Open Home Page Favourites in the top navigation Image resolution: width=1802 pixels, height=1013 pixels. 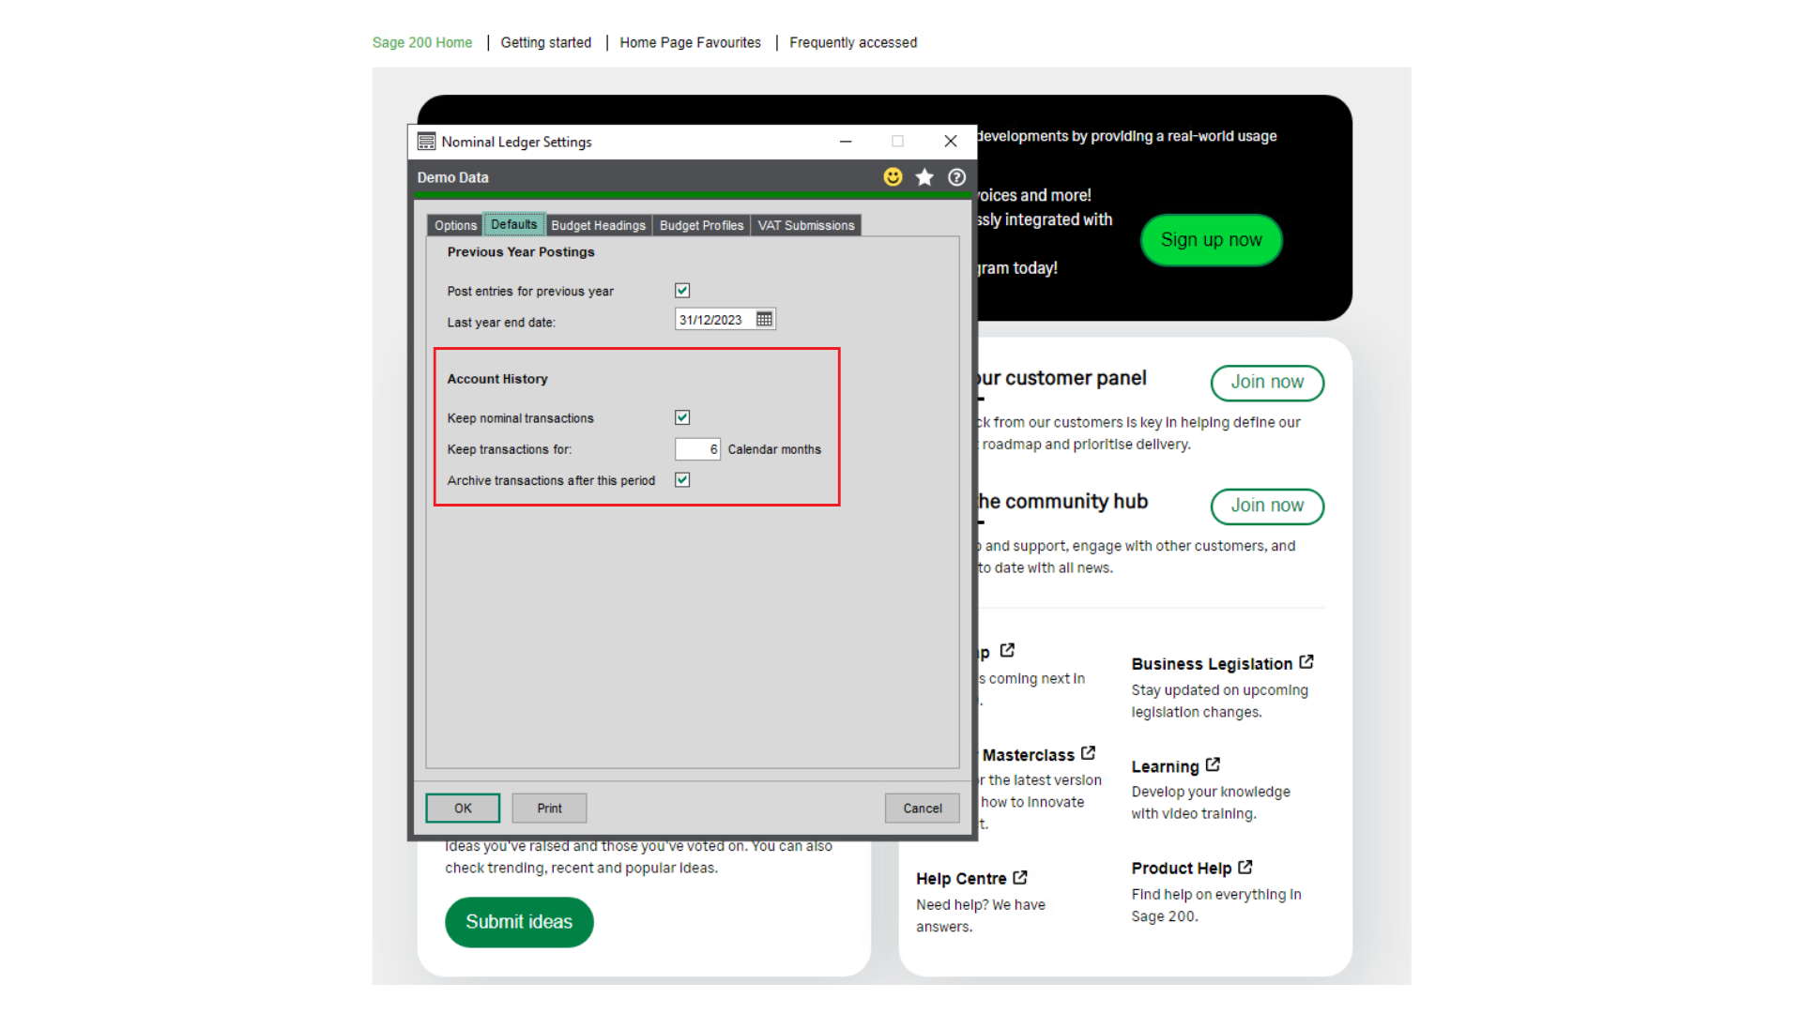[x=690, y=42]
